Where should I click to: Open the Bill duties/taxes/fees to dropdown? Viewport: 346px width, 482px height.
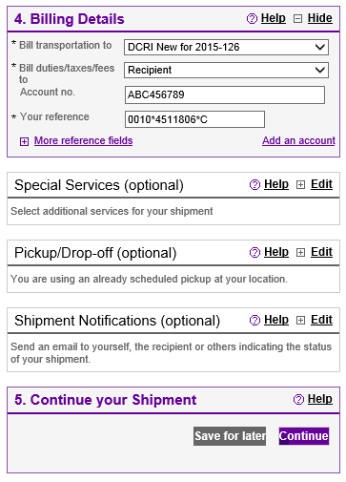coord(226,70)
